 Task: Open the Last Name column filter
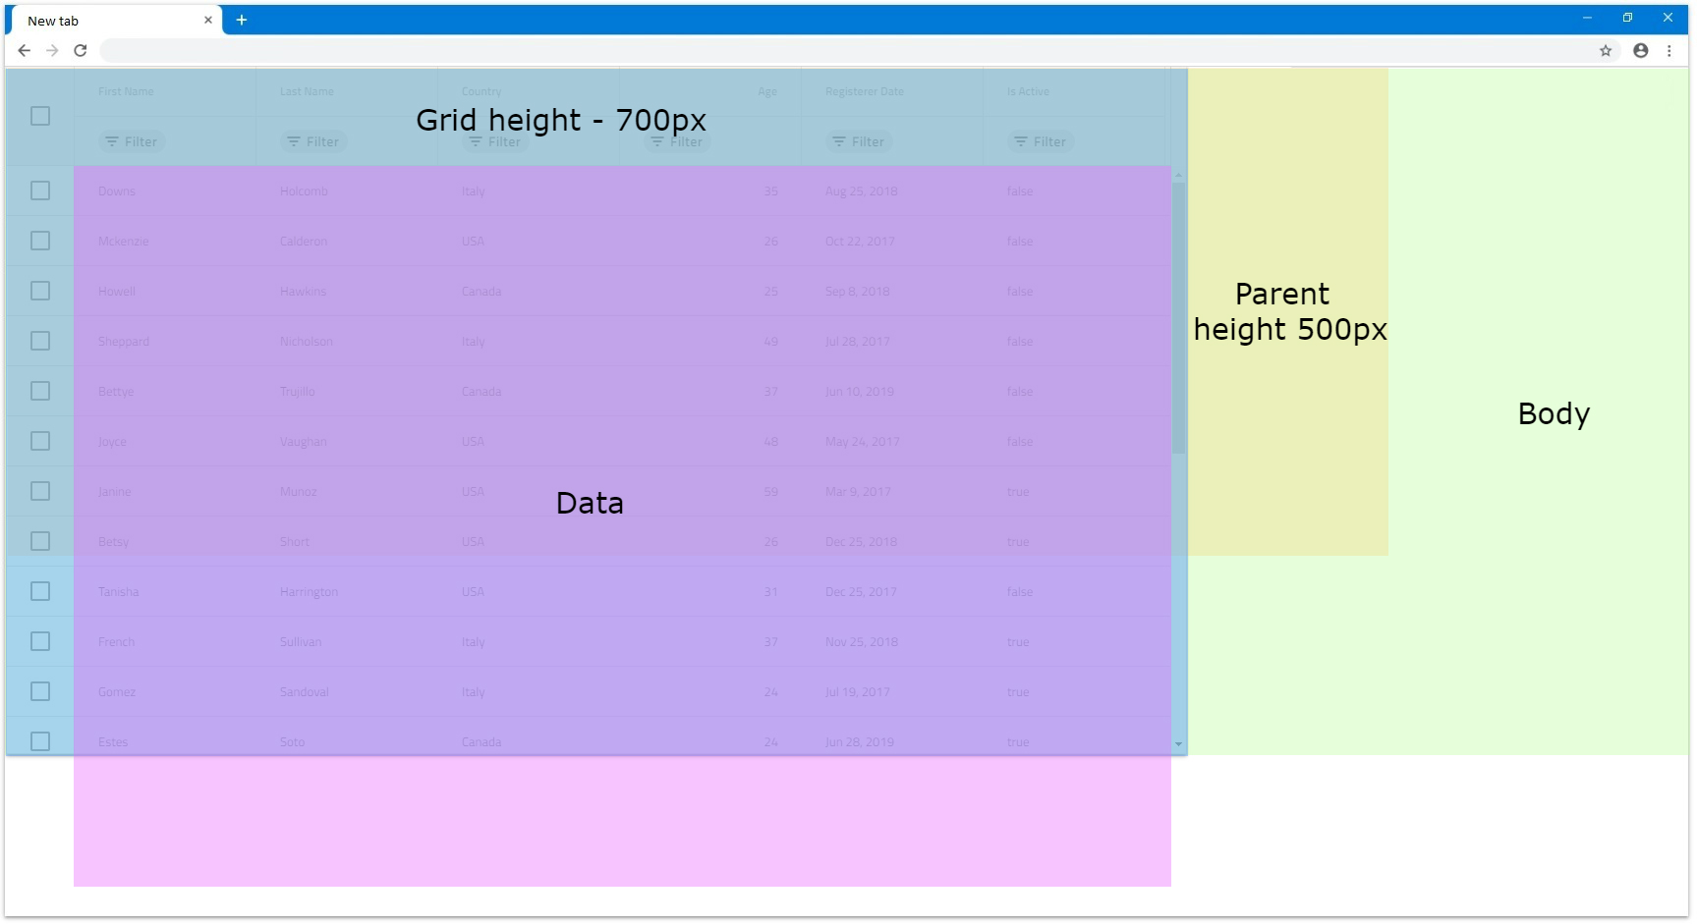pos(312,141)
